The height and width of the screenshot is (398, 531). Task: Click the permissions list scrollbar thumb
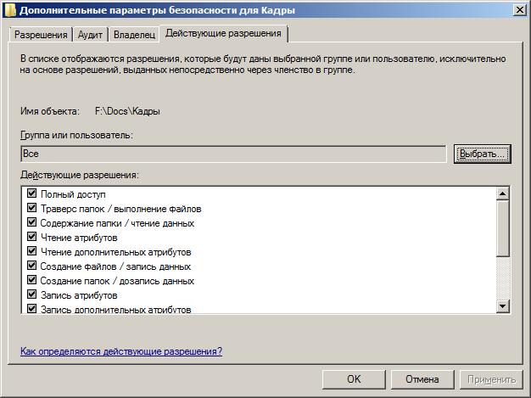(x=502, y=228)
